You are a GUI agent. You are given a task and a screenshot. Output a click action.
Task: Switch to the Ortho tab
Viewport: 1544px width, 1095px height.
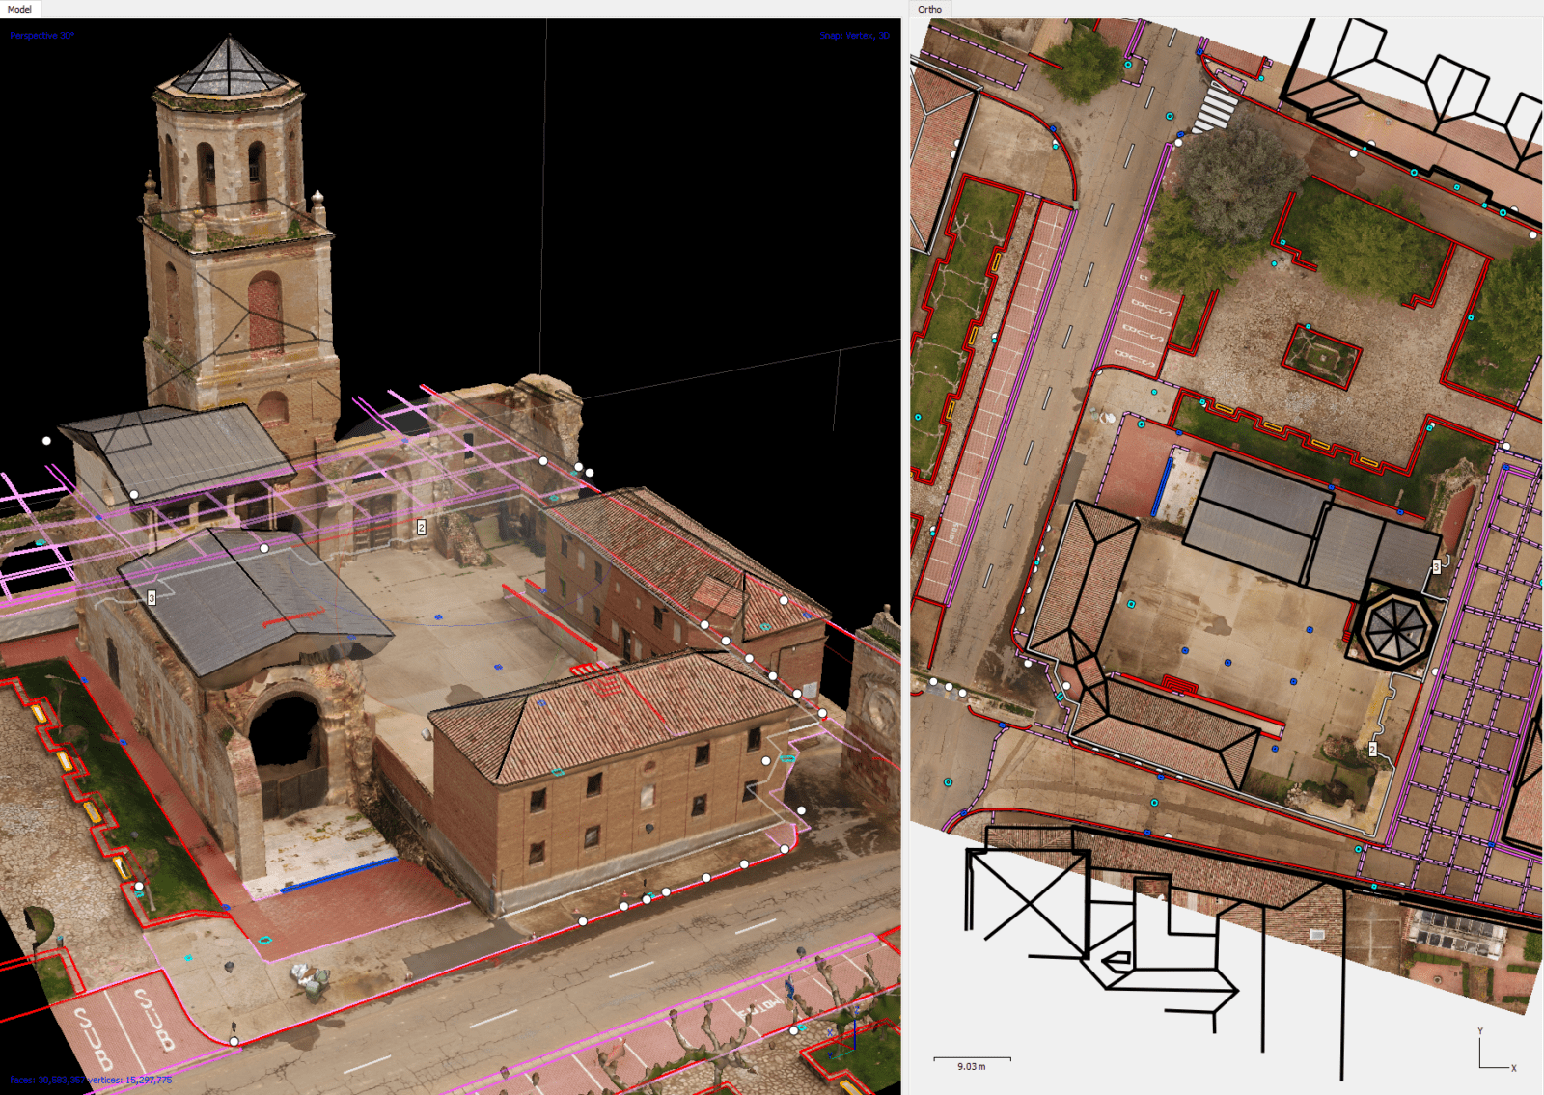pos(928,8)
